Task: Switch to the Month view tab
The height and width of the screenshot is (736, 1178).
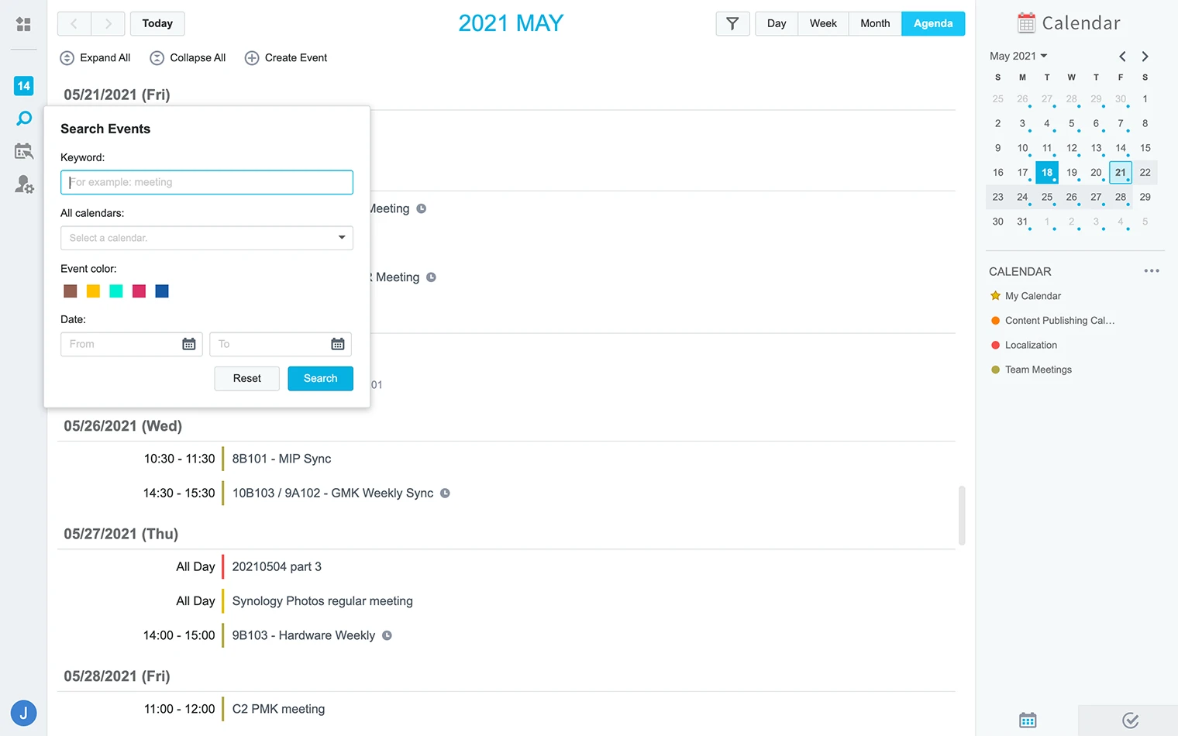Action: [x=875, y=24]
